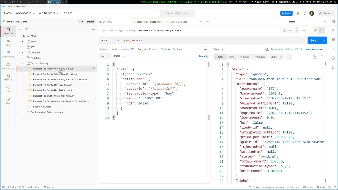Click the Beautify link
The height and width of the screenshot is (190, 338).
[204, 56]
